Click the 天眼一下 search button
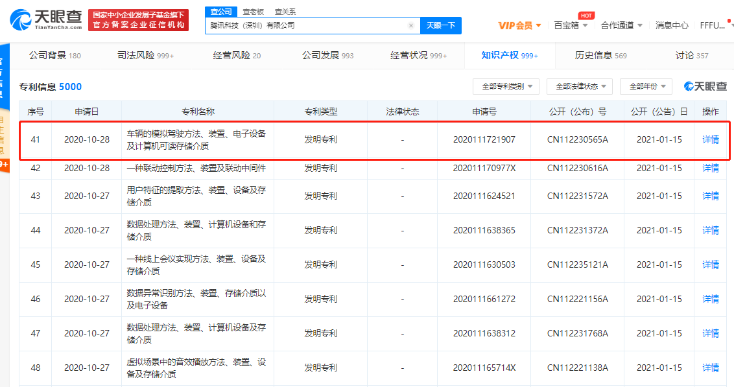 point(441,25)
